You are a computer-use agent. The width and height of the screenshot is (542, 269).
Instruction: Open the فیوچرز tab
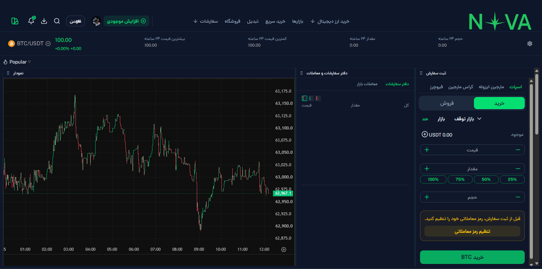point(436,87)
